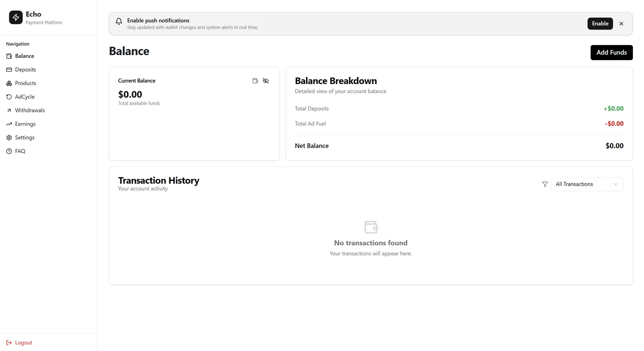Viewport: 644px width, 351px height.
Task: Click the Transaction History heading
Action: [x=159, y=181]
